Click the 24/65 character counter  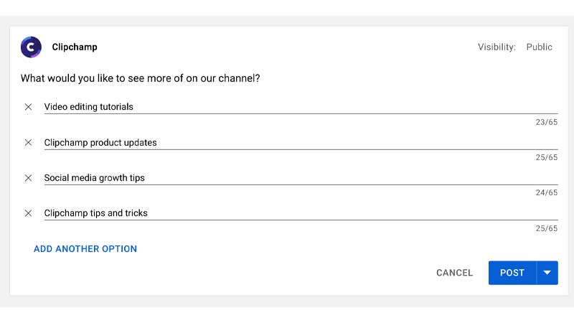[547, 192]
